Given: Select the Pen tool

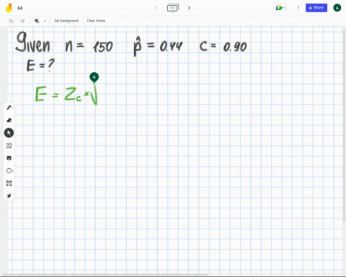Looking at the screenshot, I should pos(9,107).
